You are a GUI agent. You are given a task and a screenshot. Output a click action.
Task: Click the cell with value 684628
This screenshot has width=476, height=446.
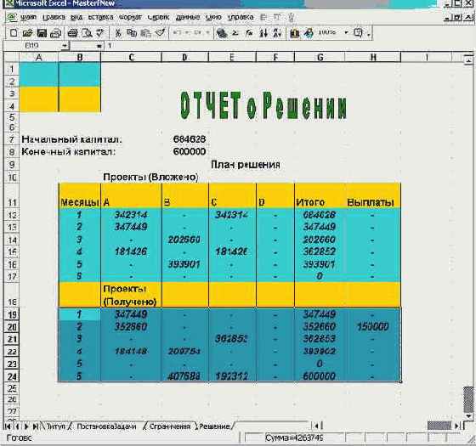click(185, 139)
